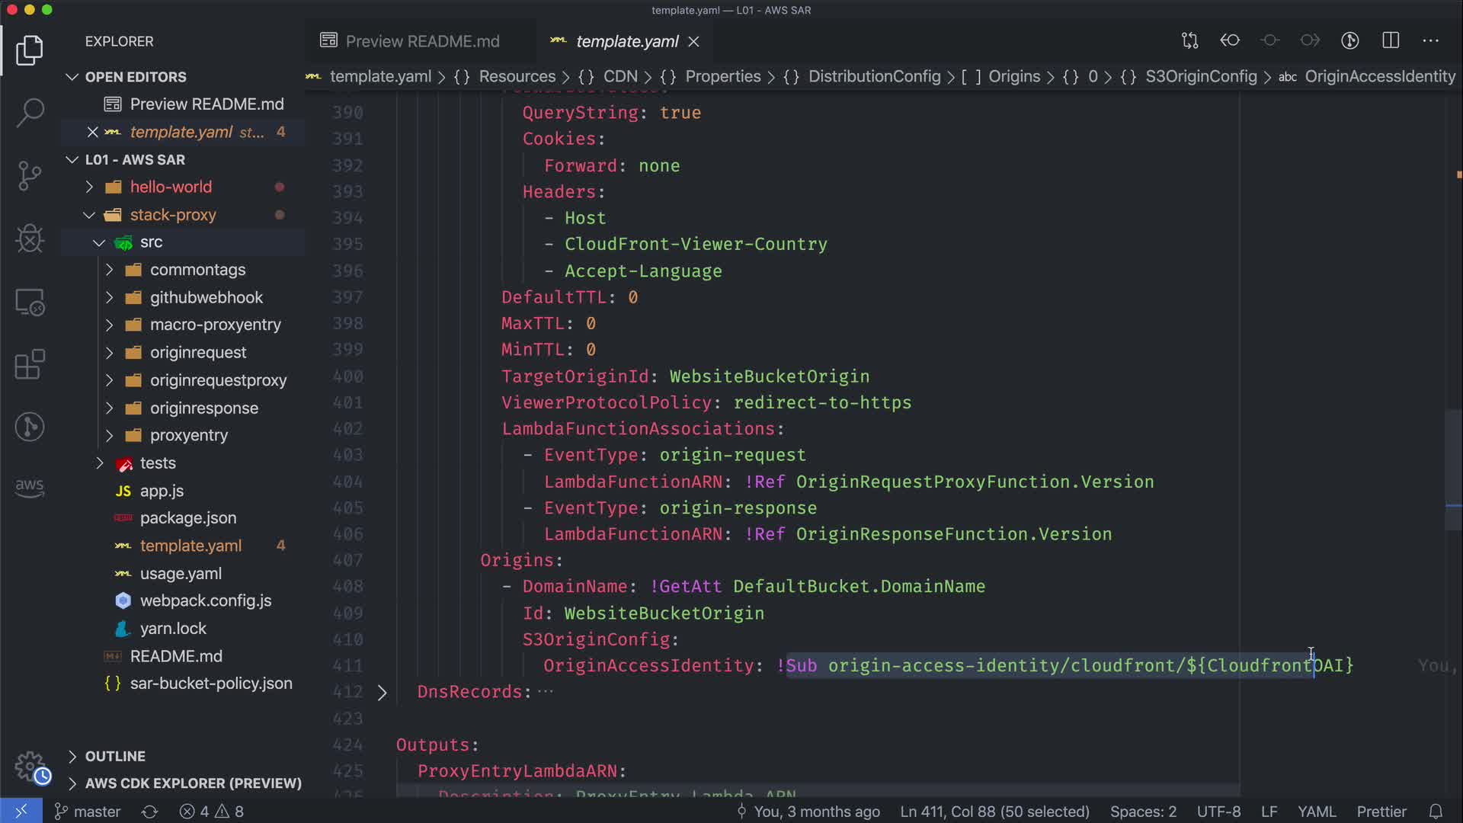The height and width of the screenshot is (823, 1463).
Task: Click the Synchronize Changes icon in status bar
Action: [149, 812]
